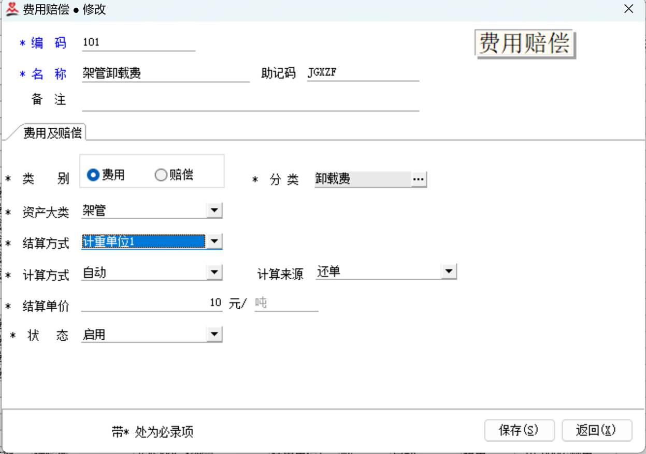Click the 助记码 field showing JGXZF
Image resolution: width=646 pixels, height=454 pixels.
[x=363, y=73]
